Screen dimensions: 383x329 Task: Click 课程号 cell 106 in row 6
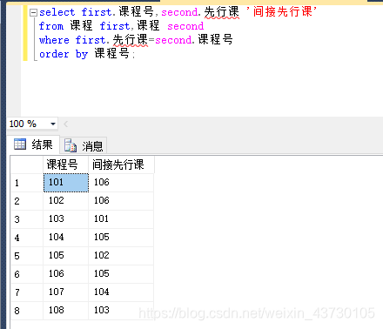coord(66,274)
